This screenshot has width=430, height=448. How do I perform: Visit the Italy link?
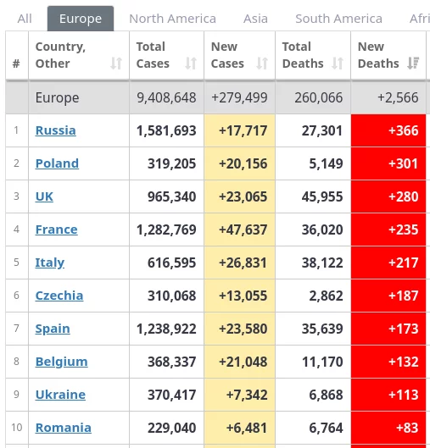[x=50, y=263]
